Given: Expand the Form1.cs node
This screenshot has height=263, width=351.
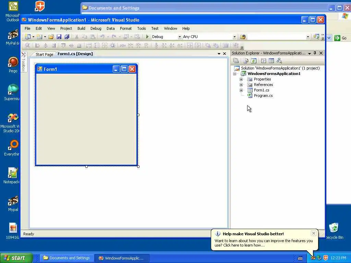Looking at the screenshot, I should click(x=241, y=90).
